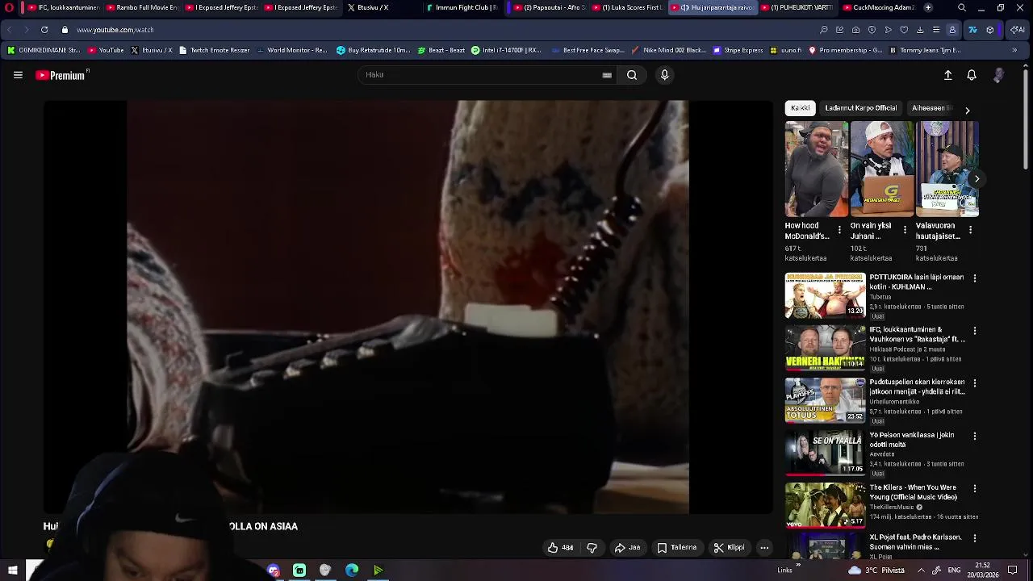
Task: Advance the Shorts shelf with next arrow
Action: 977,179
